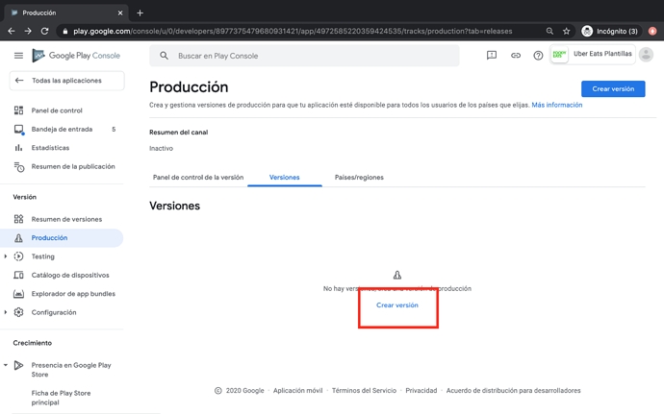The image size is (664, 414).
Task: Click the feedback message icon
Action: tap(492, 56)
